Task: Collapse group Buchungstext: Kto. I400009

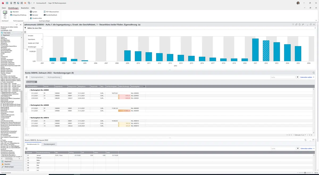Action: tap(30, 105)
